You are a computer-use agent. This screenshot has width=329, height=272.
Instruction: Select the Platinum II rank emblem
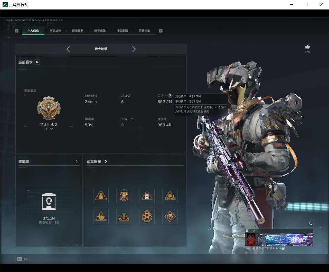[49, 108]
